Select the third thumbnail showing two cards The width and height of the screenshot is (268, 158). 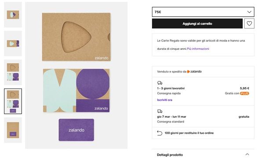tap(13, 72)
